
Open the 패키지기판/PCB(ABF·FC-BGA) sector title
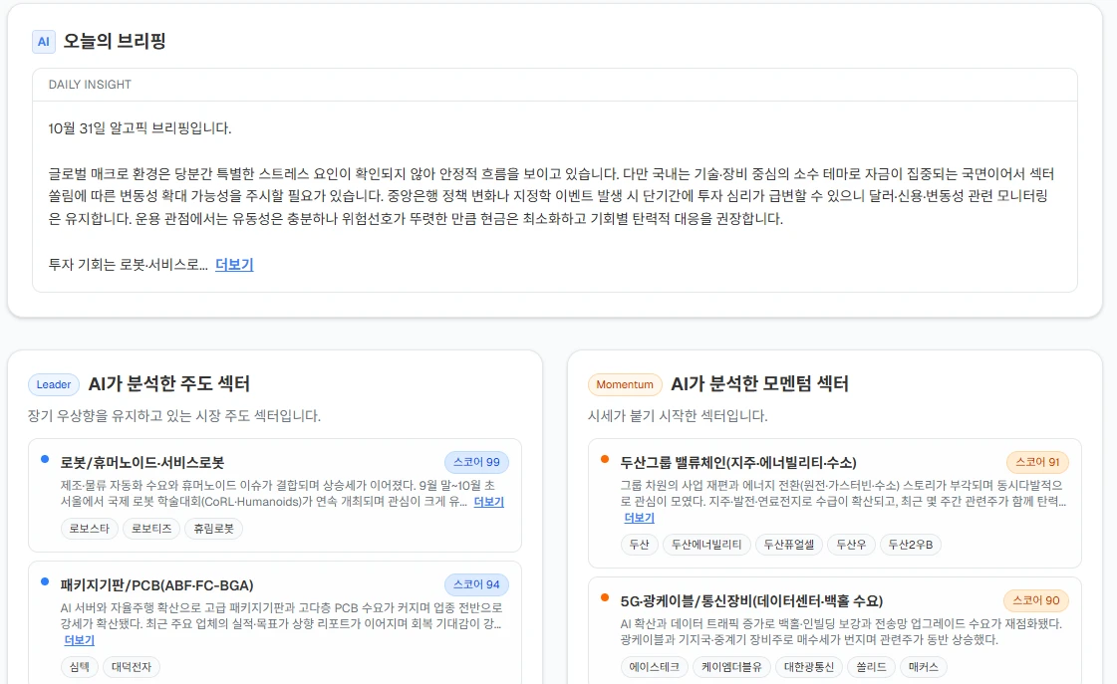pos(156,584)
